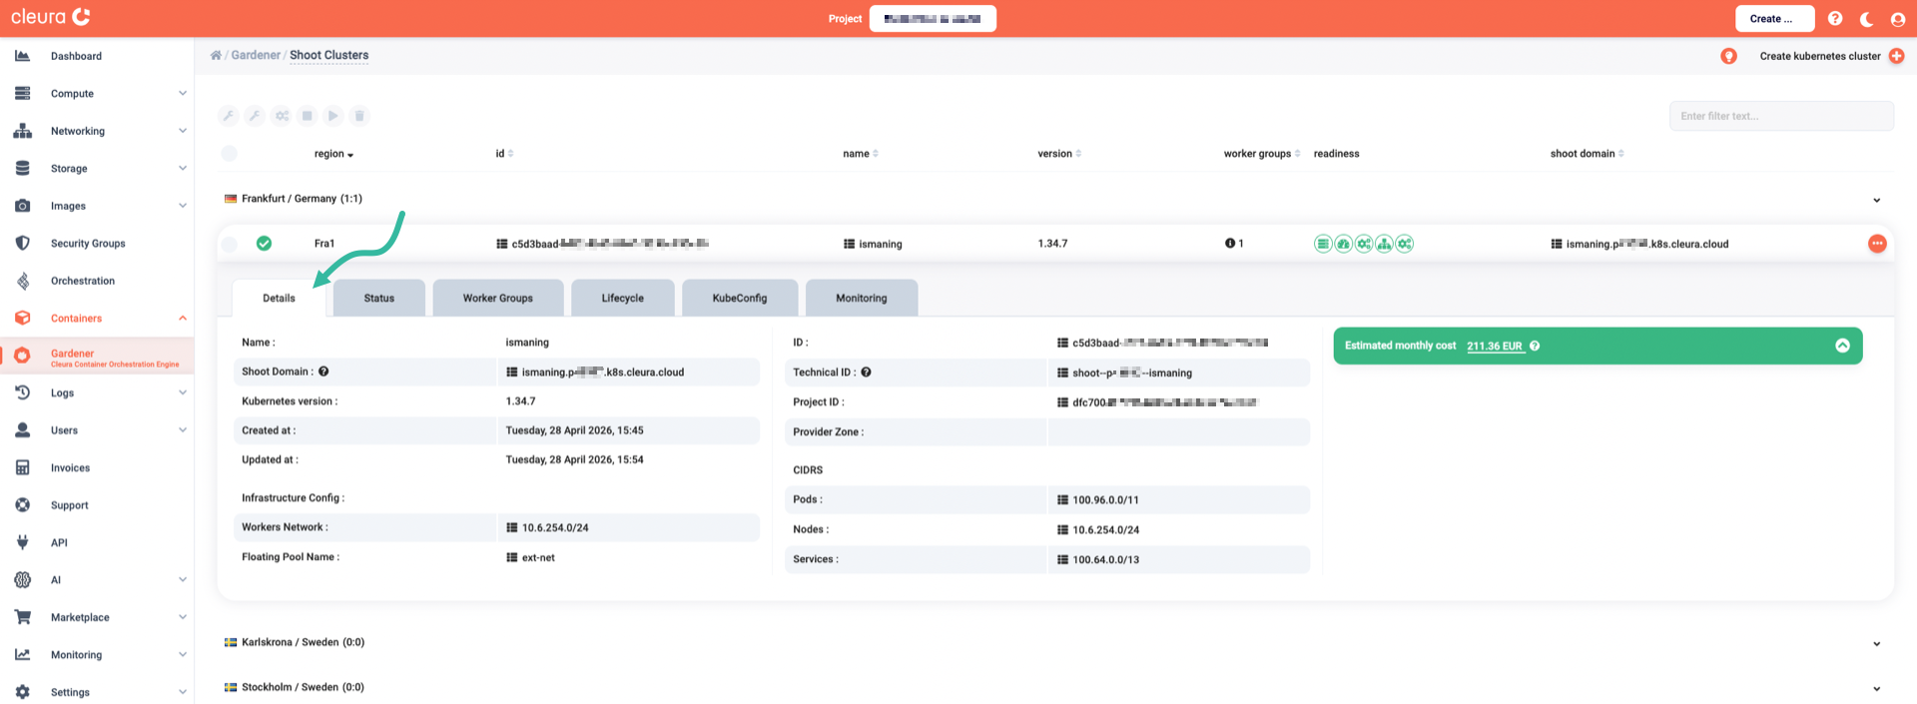1917x704 pixels.
Task: Click the Shoot Clusters breadcrumb
Action: pyautogui.click(x=328, y=55)
